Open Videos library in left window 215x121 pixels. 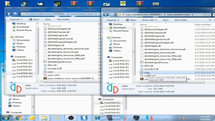point(20,50)
